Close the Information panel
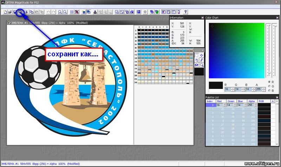 click(202, 18)
